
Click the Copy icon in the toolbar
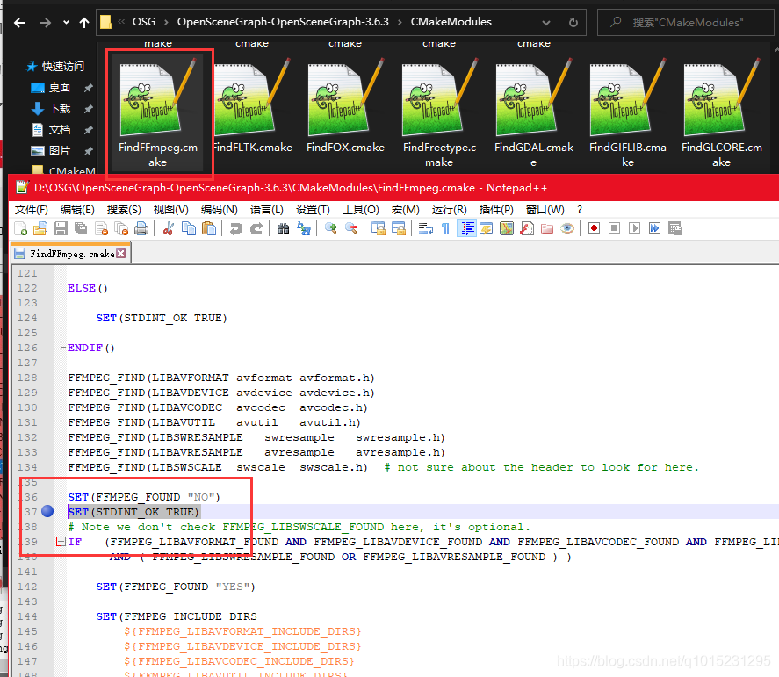(x=189, y=228)
